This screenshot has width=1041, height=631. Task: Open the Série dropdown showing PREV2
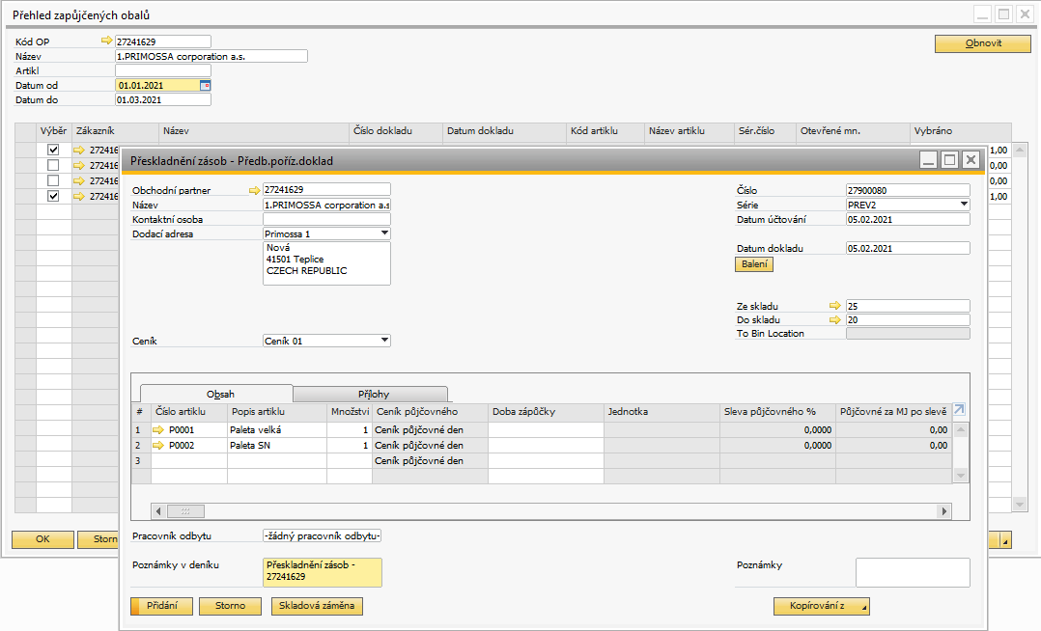964,205
